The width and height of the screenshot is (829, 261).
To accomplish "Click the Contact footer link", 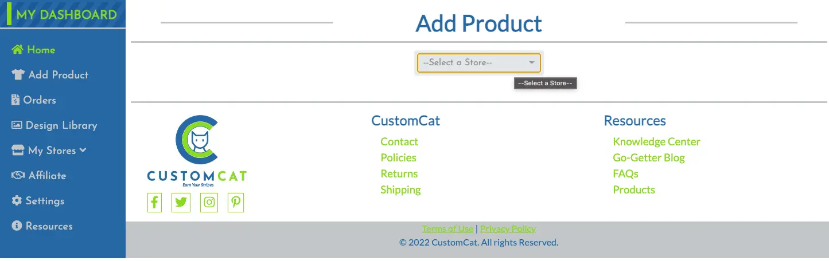I will point(399,142).
